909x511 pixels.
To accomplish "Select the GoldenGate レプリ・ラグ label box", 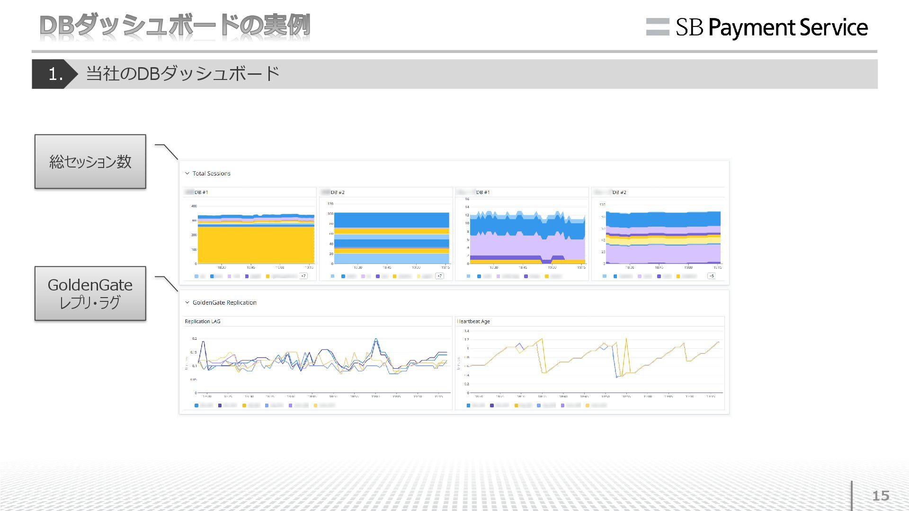I will point(90,293).
